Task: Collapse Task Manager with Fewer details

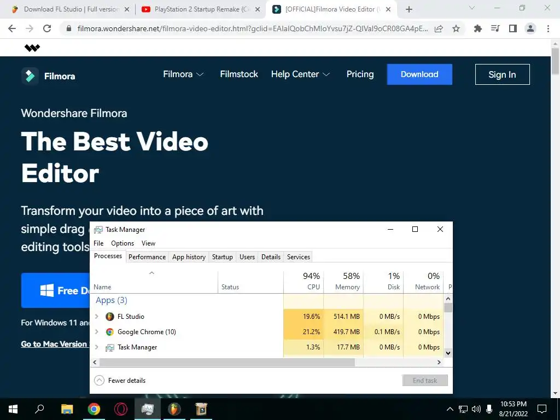Action: pos(120,381)
